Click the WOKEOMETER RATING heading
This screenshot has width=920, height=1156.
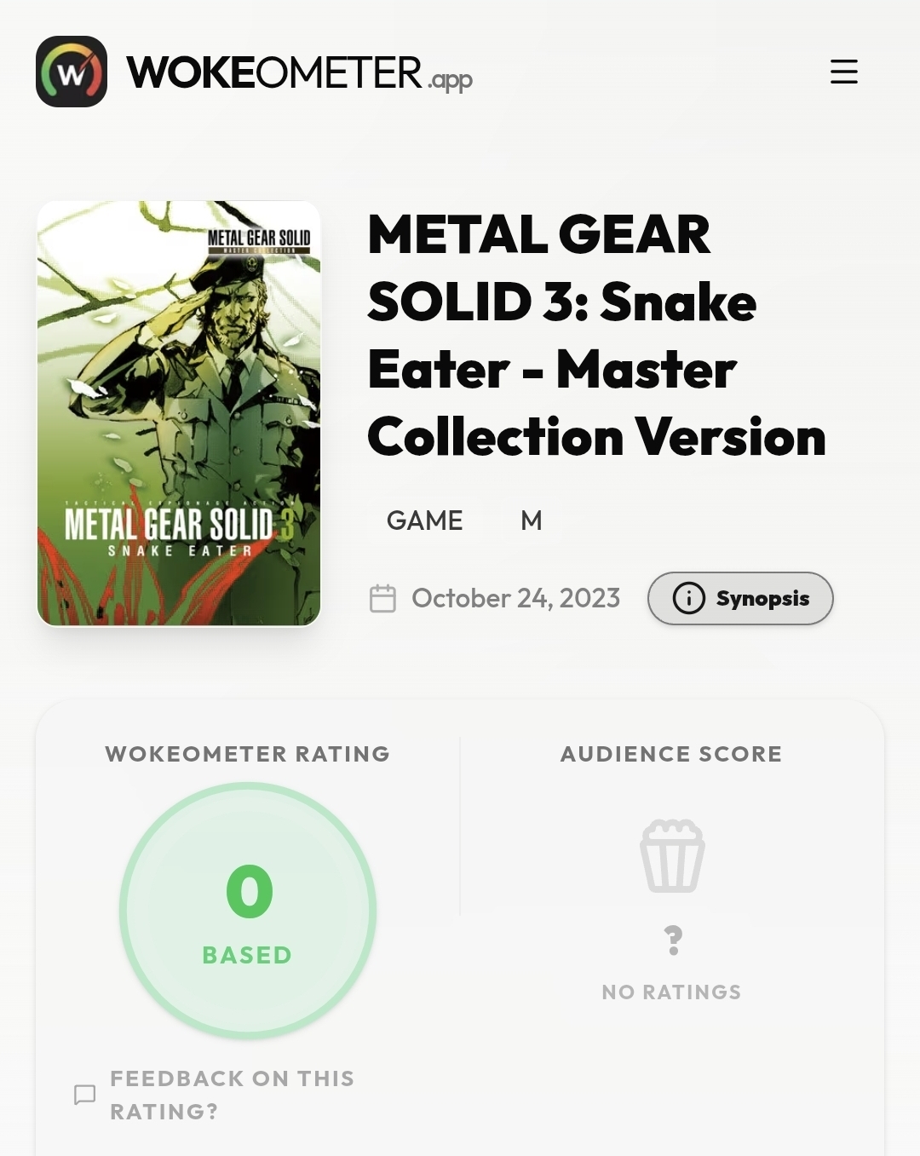coord(247,754)
